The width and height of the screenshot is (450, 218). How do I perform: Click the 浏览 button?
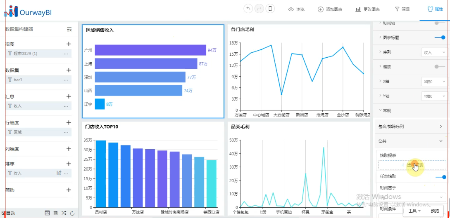[x=296, y=9]
